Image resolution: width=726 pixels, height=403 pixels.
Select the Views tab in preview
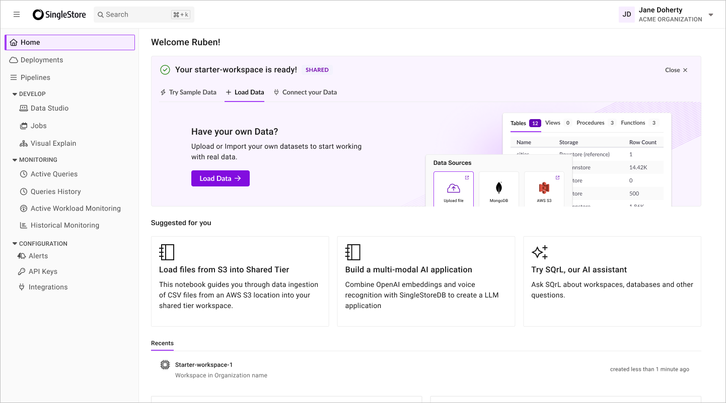click(558, 123)
